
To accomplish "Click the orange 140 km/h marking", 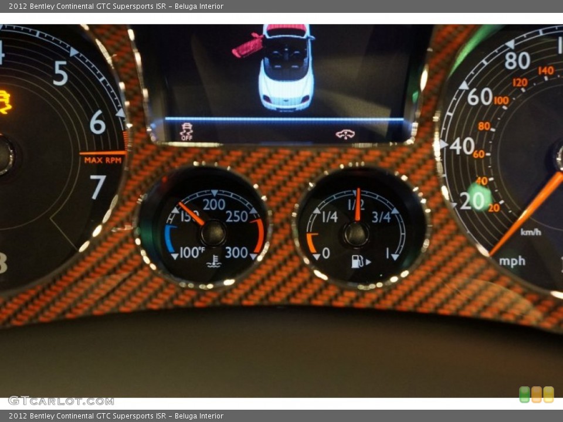I will coord(546,70).
